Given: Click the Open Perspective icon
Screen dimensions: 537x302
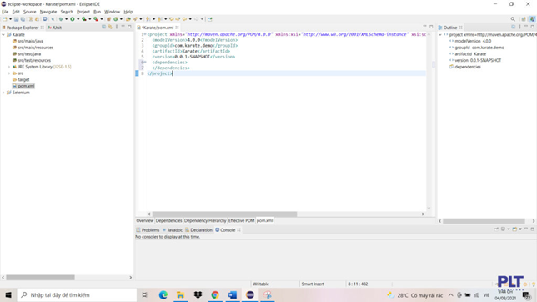Looking at the screenshot, I should 524,19.
